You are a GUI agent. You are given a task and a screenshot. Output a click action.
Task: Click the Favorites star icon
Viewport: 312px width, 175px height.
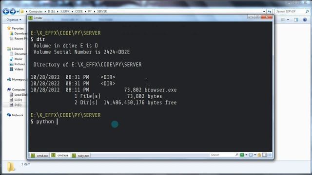coord(9,28)
